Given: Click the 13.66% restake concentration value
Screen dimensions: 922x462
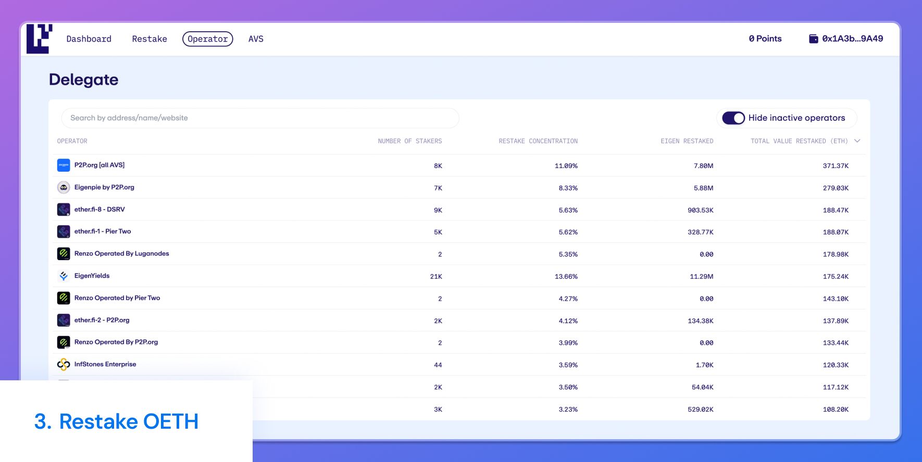Looking at the screenshot, I should click(566, 277).
